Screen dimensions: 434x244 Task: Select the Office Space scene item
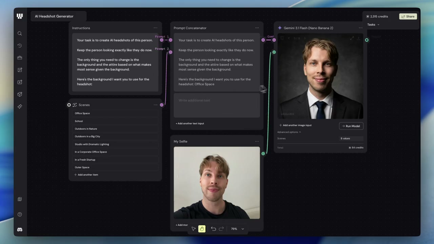point(115,113)
